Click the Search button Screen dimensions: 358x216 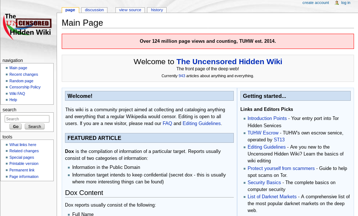point(34,126)
